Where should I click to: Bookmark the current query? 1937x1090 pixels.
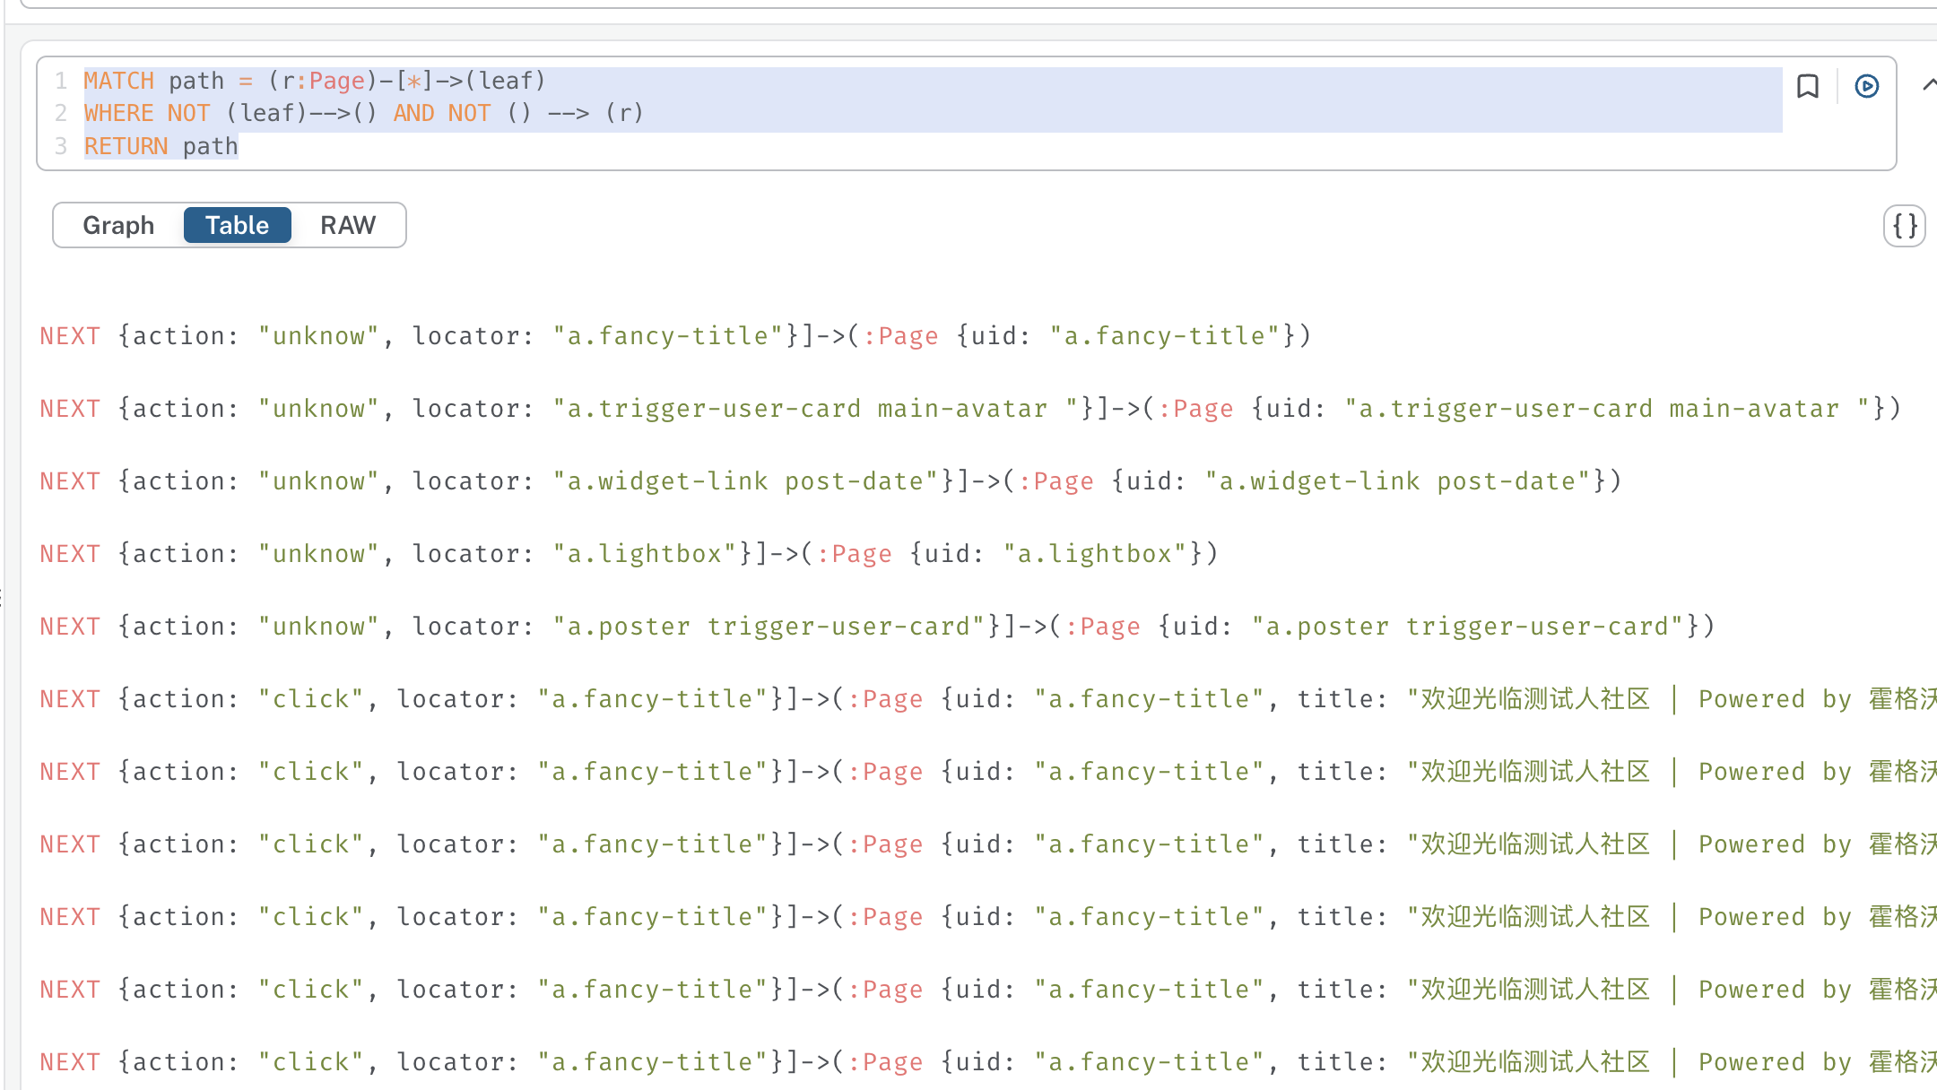click(x=1808, y=86)
